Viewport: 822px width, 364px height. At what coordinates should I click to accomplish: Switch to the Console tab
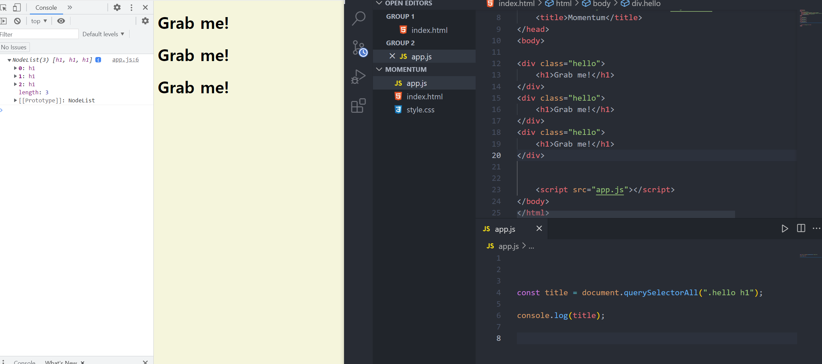46,8
